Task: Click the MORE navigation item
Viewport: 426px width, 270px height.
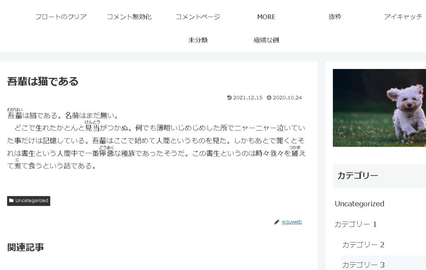Action: (266, 17)
